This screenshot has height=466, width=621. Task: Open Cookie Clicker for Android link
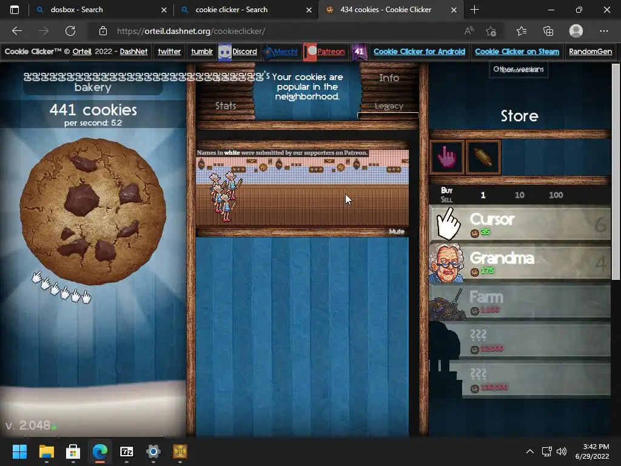click(419, 52)
